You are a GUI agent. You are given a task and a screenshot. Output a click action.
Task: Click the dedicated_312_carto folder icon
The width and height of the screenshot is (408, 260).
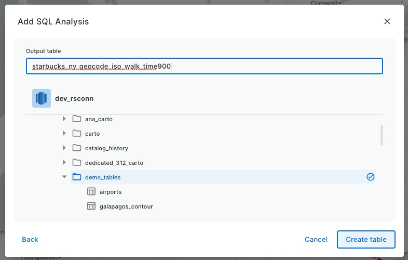(x=76, y=163)
